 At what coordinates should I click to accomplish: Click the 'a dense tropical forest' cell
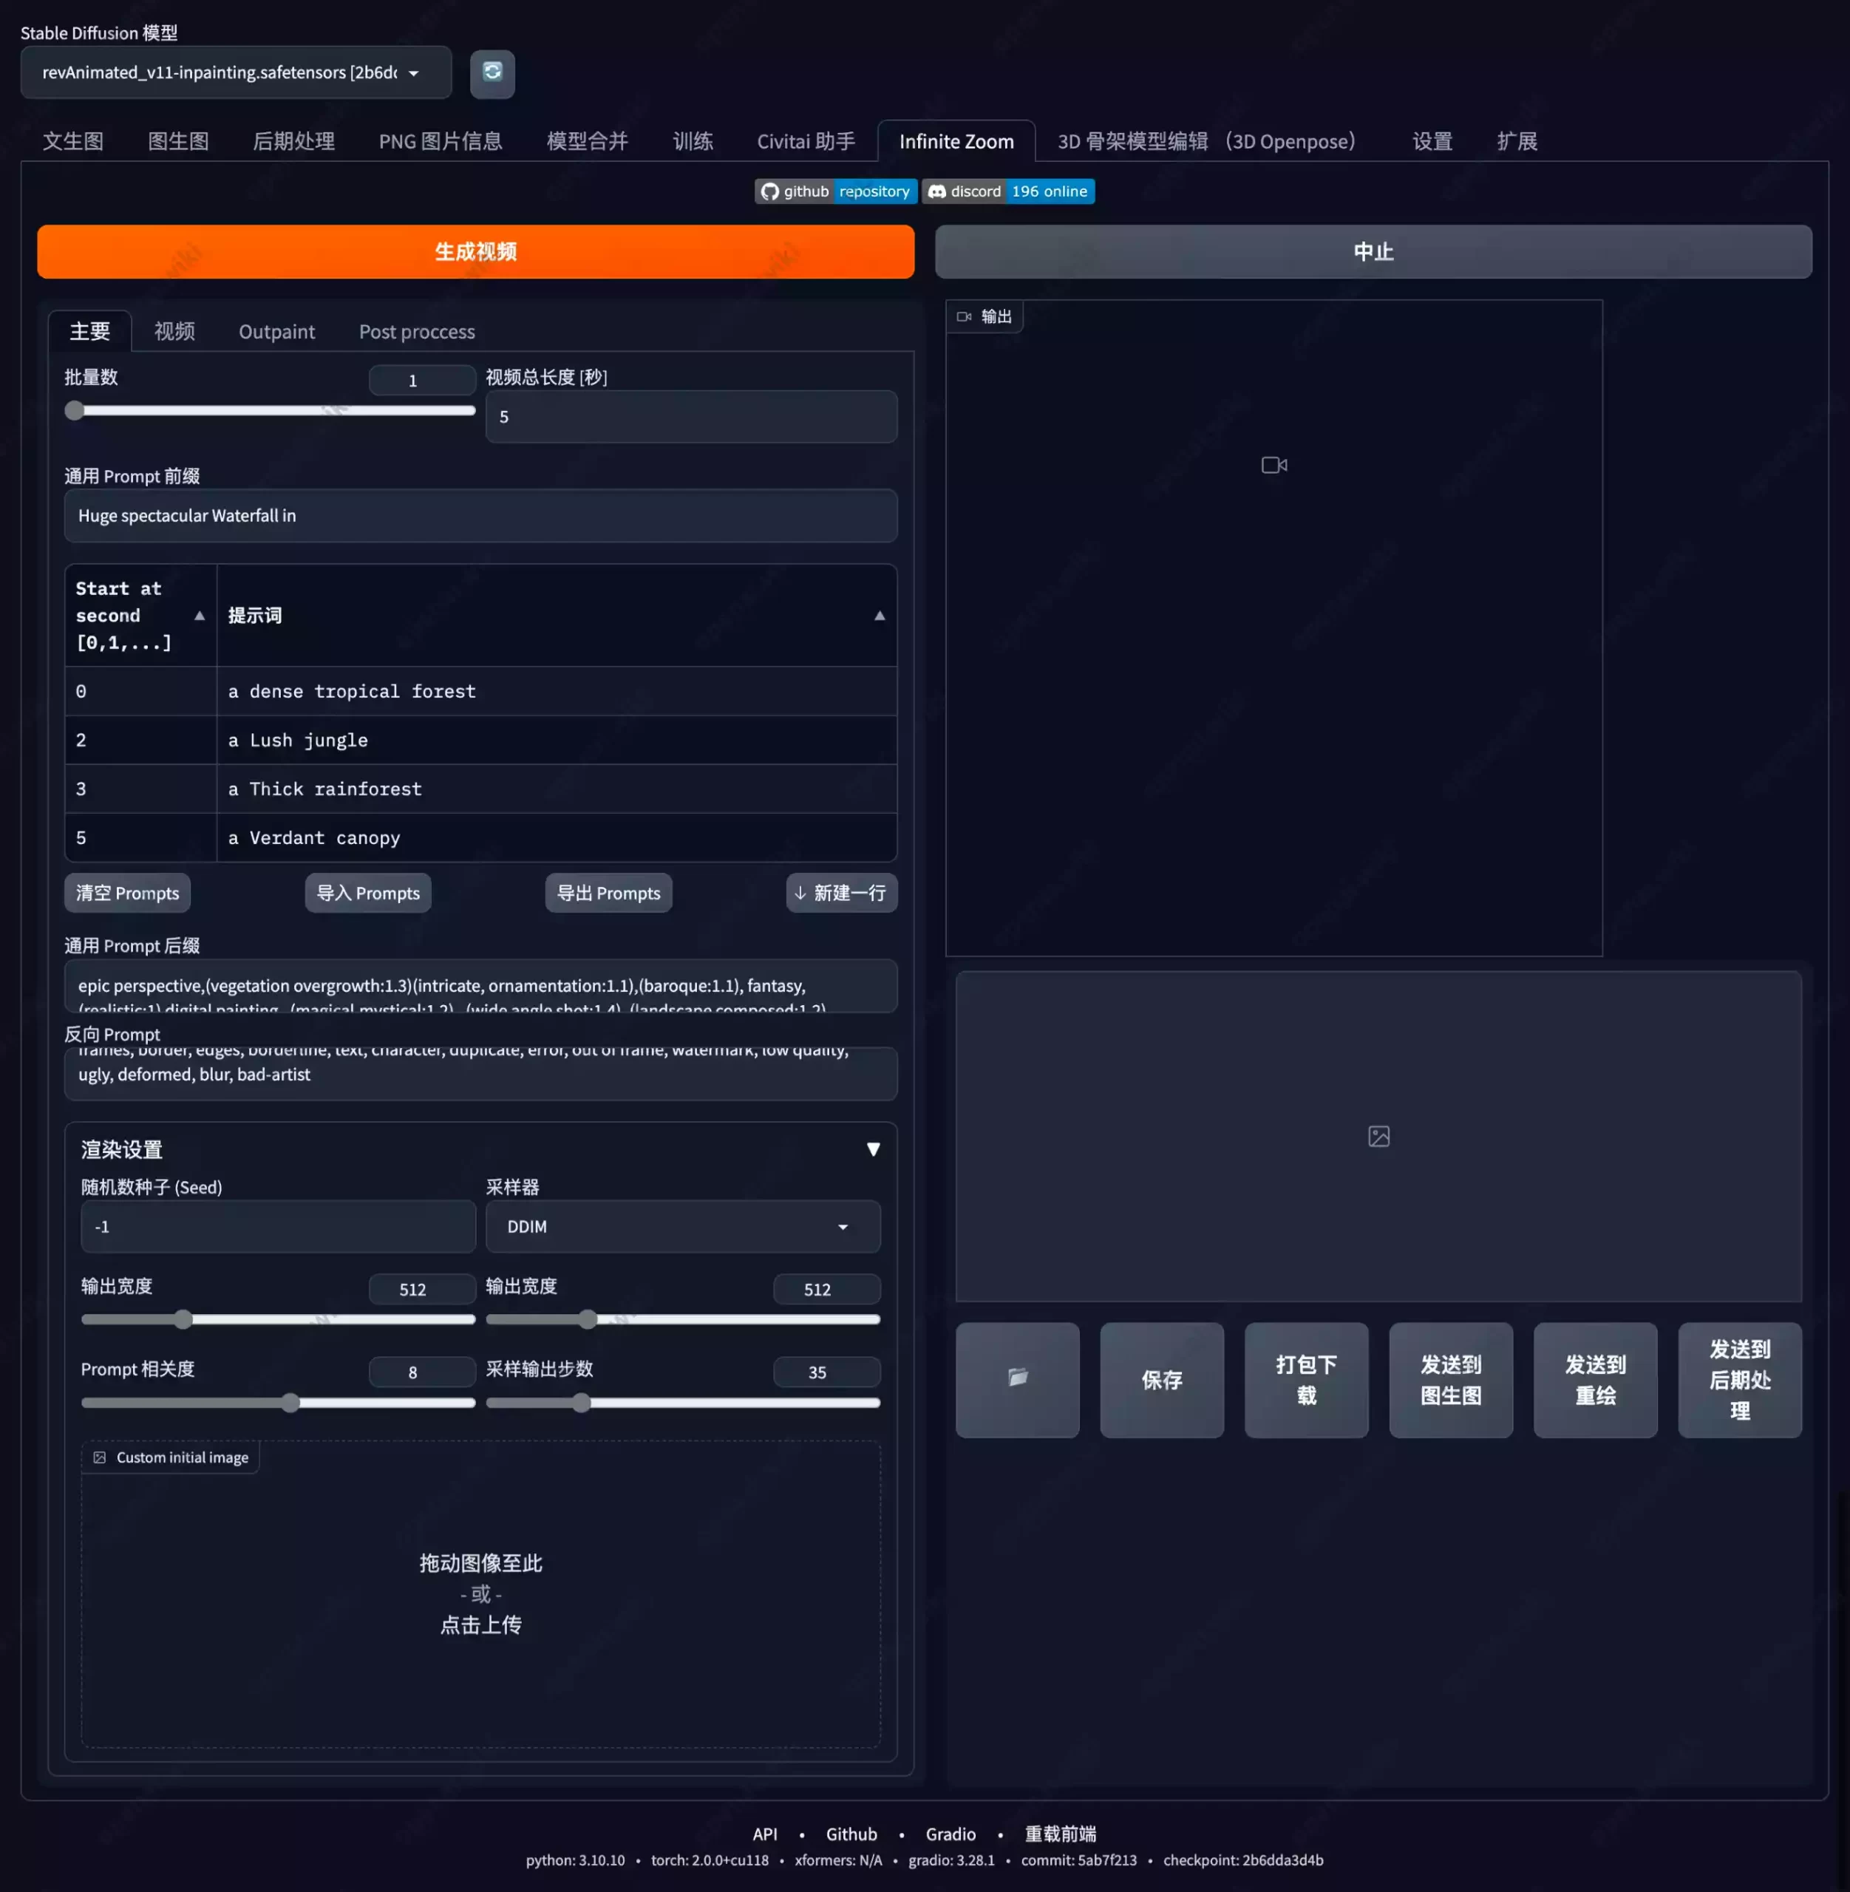[556, 691]
